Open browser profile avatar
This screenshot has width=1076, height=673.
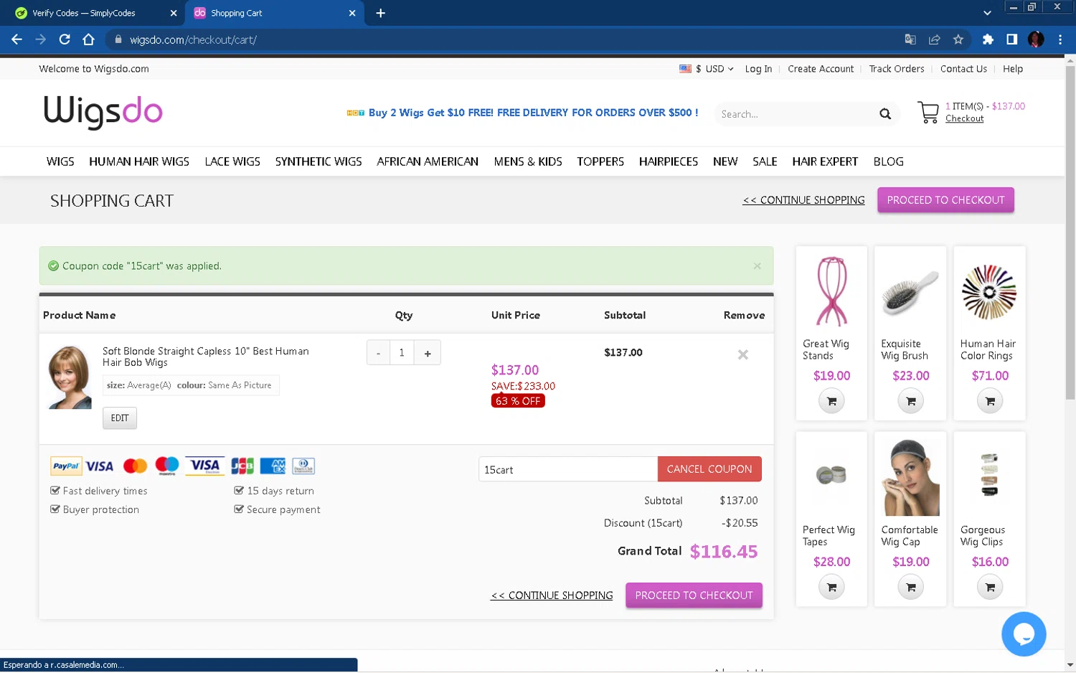click(x=1036, y=39)
